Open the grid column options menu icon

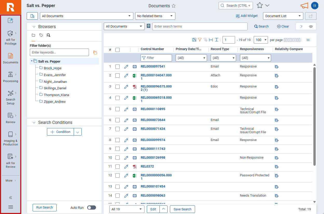(x=308, y=40)
